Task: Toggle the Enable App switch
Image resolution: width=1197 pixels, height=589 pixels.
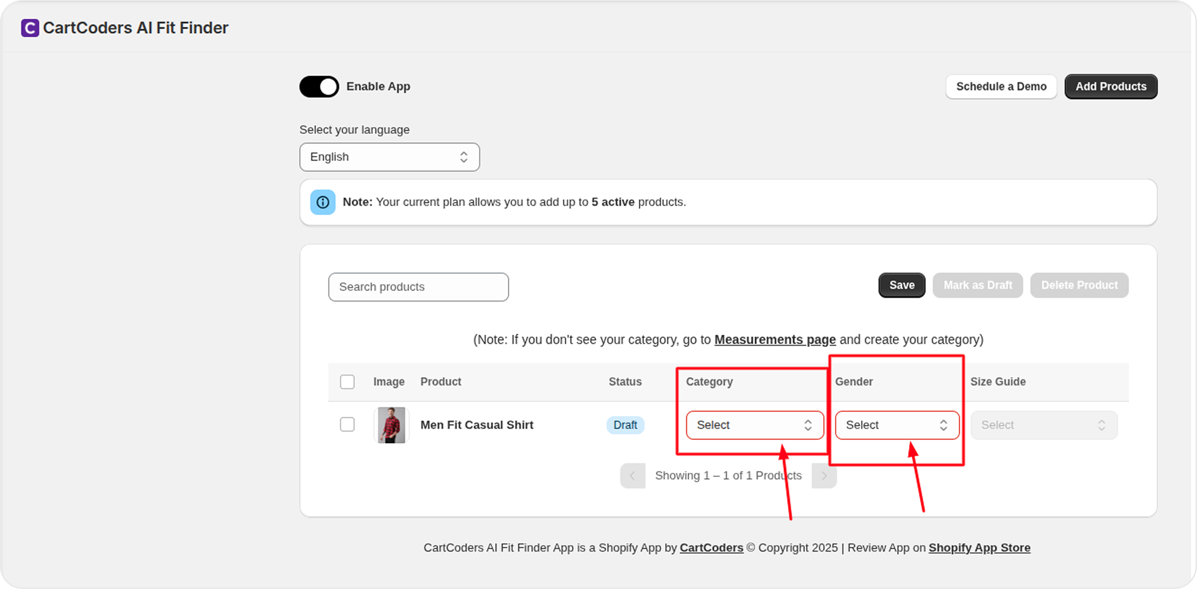Action: click(x=319, y=87)
